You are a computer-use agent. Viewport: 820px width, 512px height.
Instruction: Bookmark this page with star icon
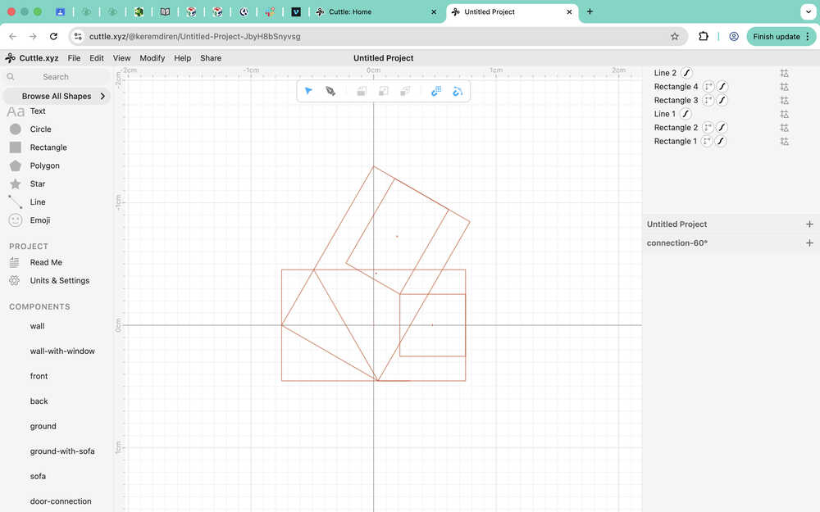[x=675, y=36]
